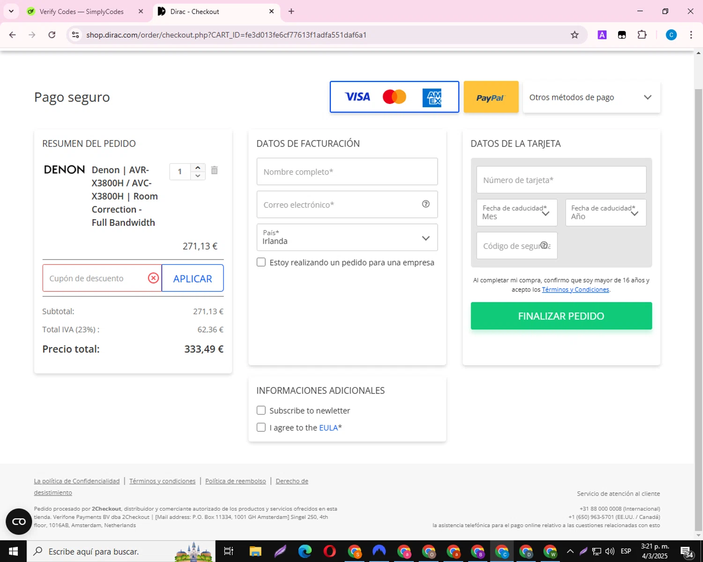
Task: Close the Dirac - Checkout tab
Action: click(x=271, y=11)
